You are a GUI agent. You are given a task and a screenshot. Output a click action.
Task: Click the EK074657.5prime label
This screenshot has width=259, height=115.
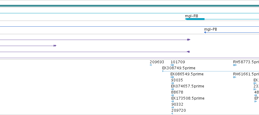coord(188,86)
